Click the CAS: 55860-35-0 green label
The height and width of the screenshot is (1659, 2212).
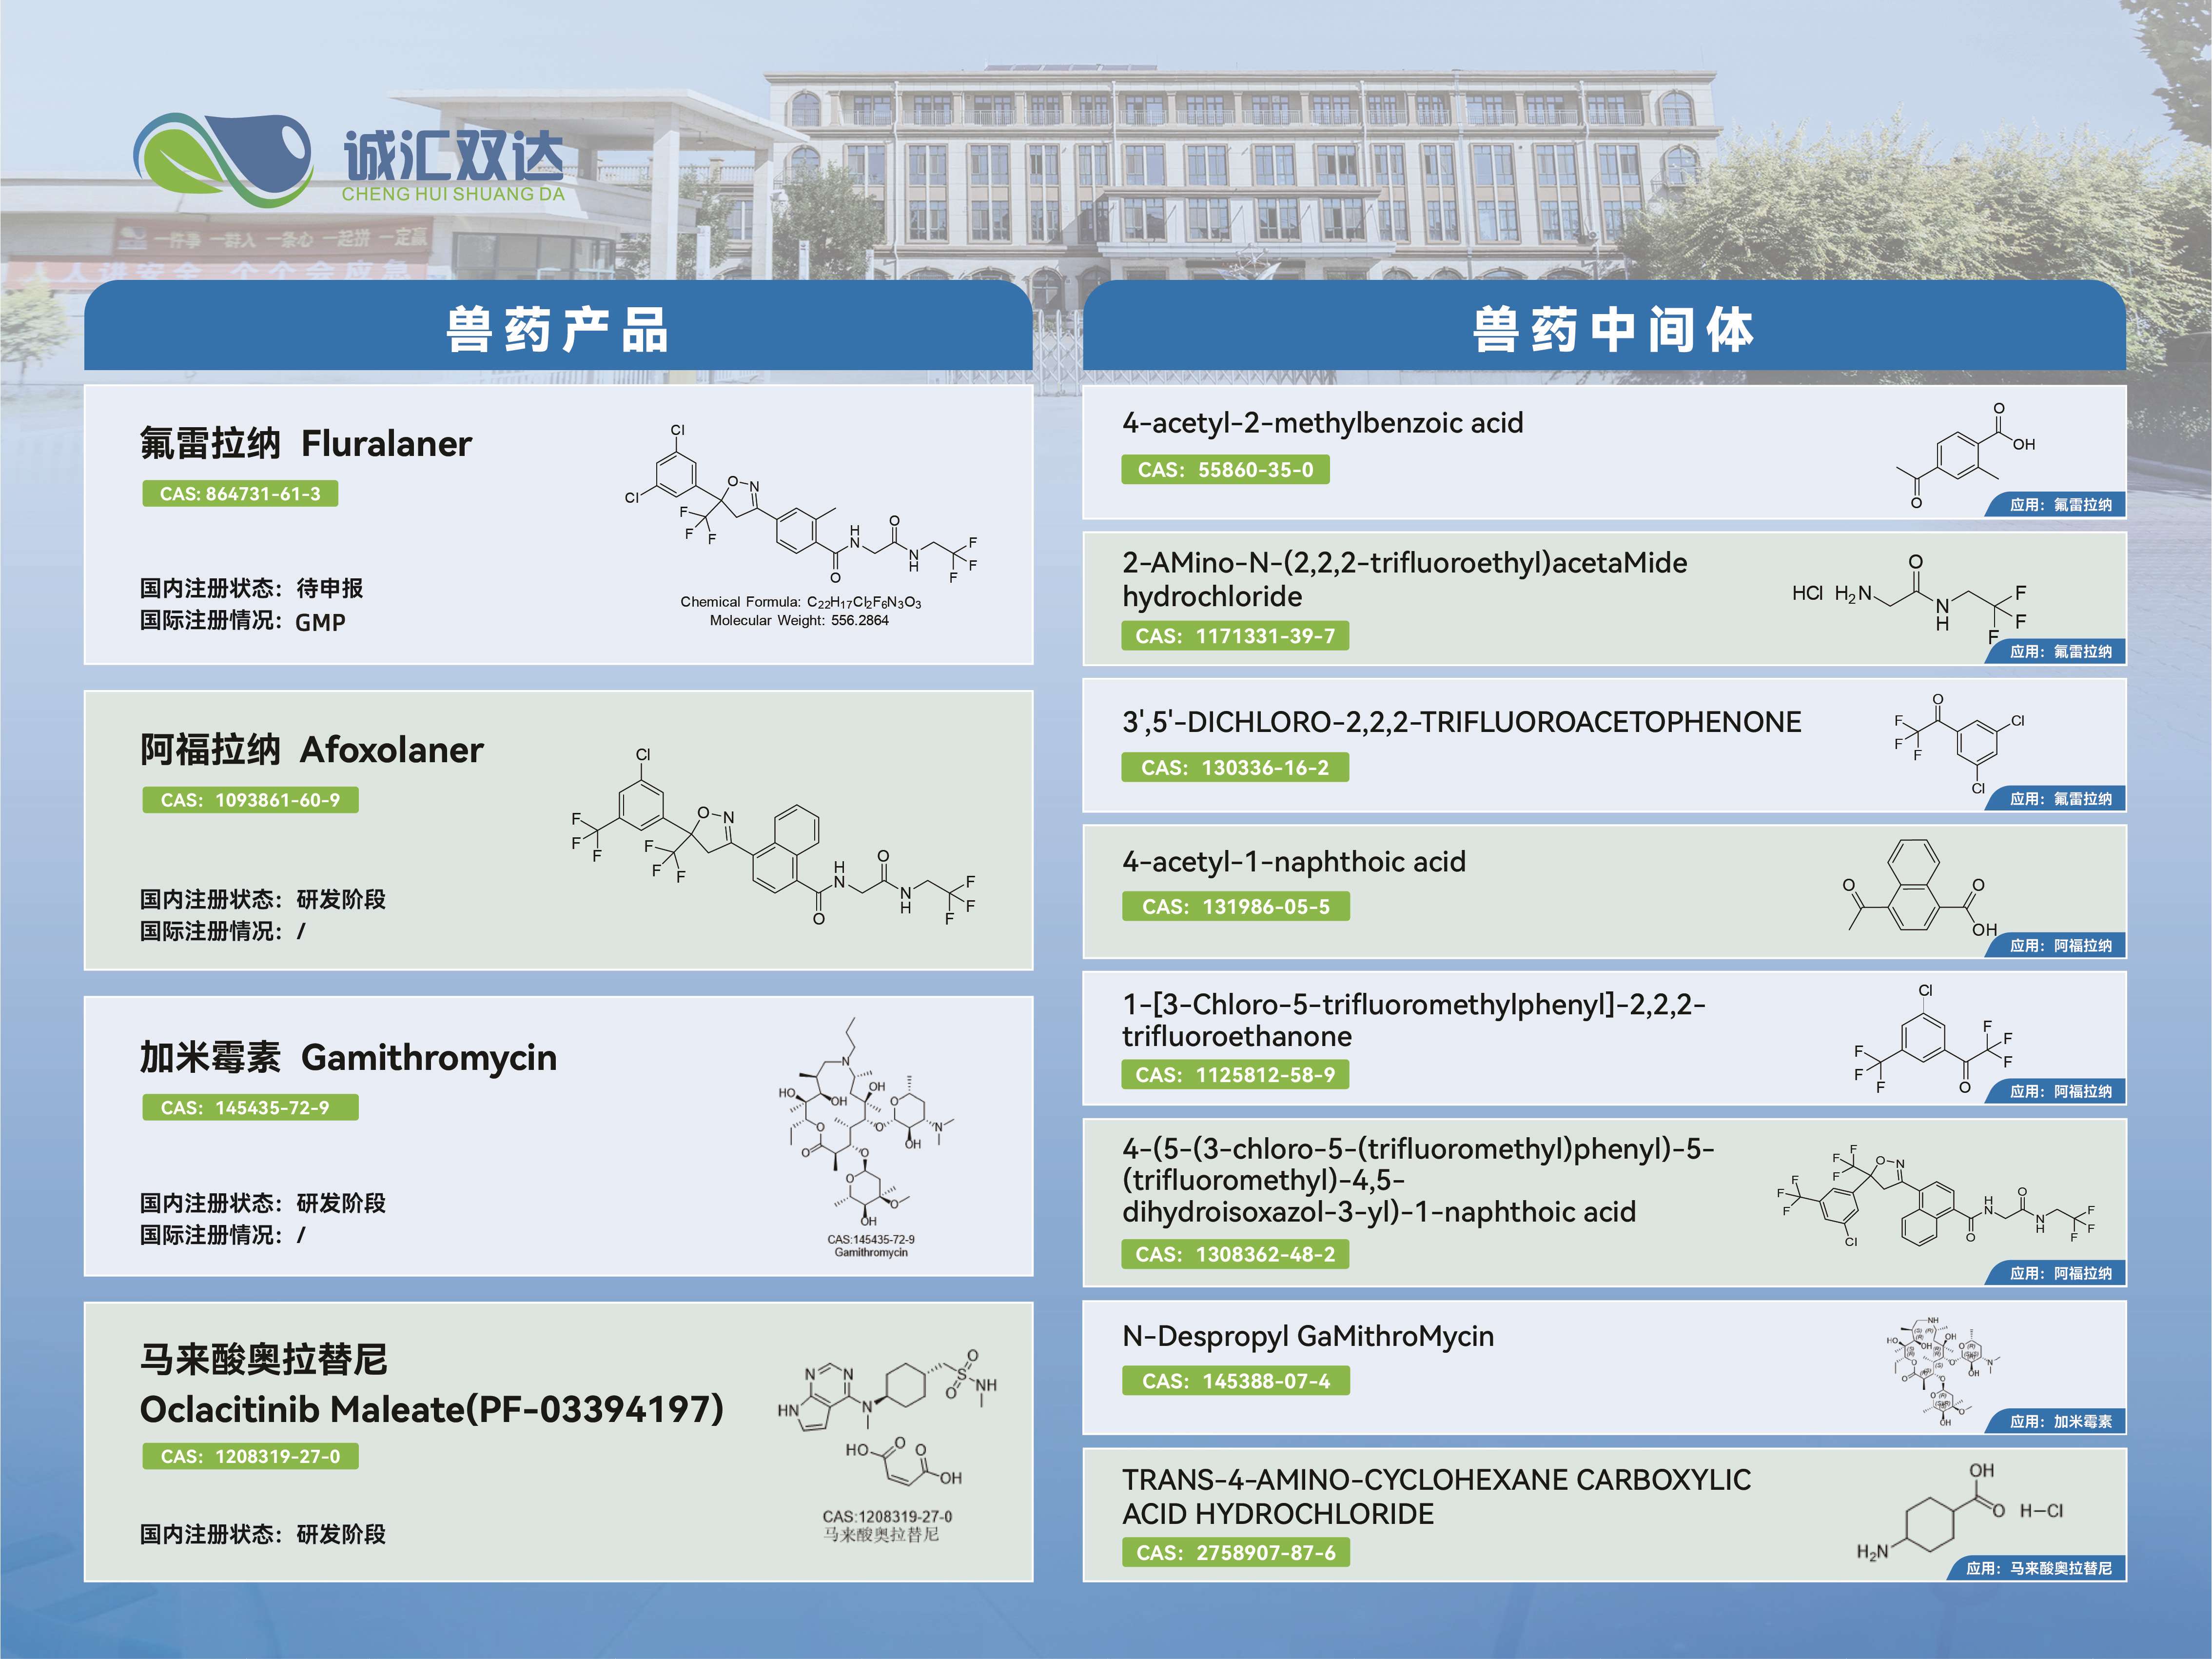1225,470
